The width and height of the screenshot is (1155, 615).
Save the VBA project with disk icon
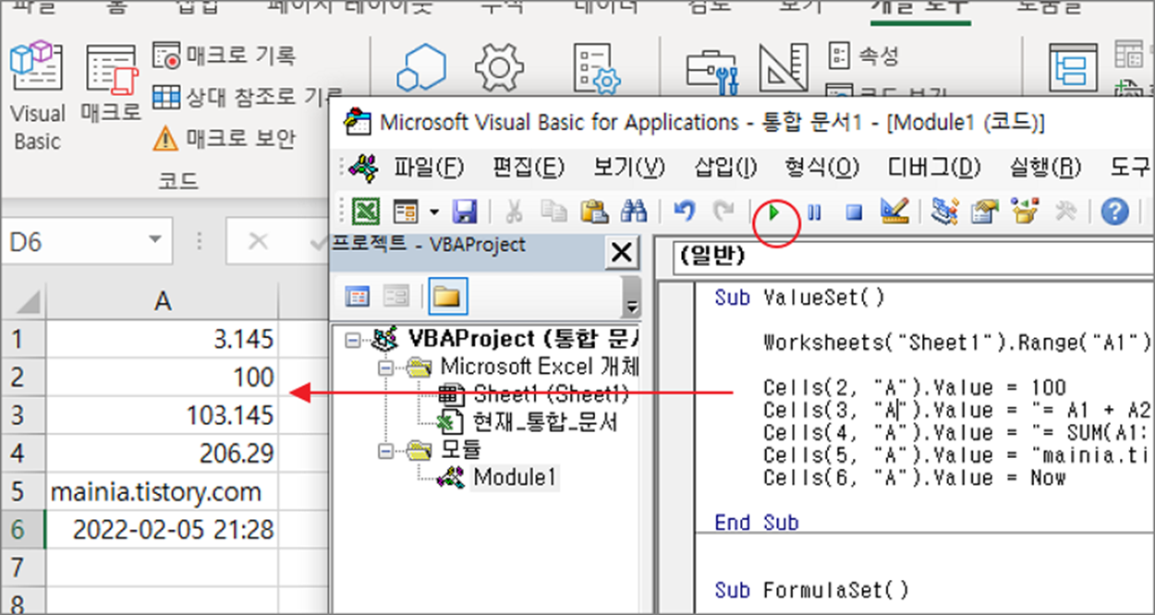click(463, 212)
